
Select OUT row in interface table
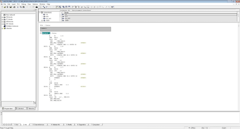(149, 17)
